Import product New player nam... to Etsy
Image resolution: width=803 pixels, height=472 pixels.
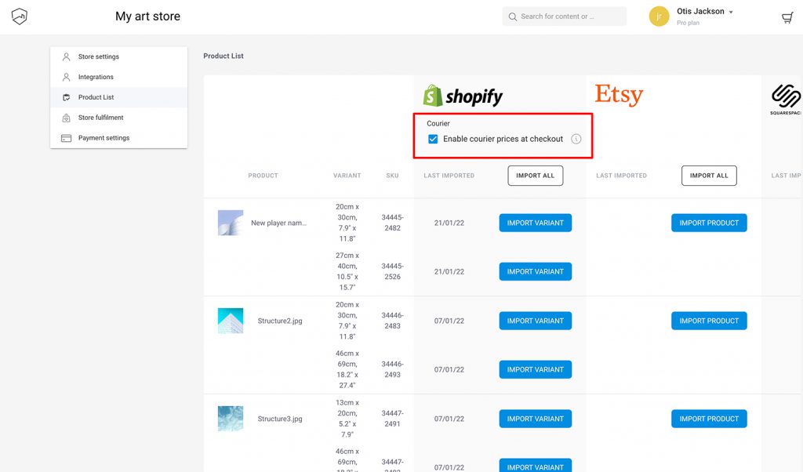pos(709,223)
